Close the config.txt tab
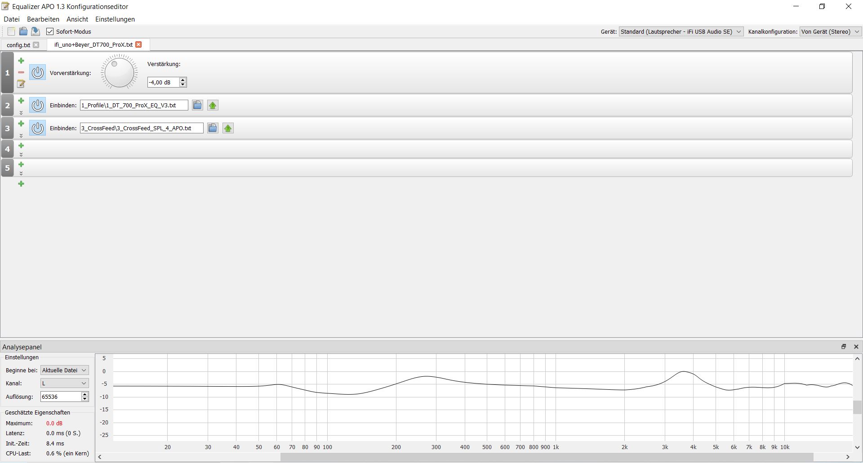Viewport: 863px width, 463px height. tap(36, 45)
